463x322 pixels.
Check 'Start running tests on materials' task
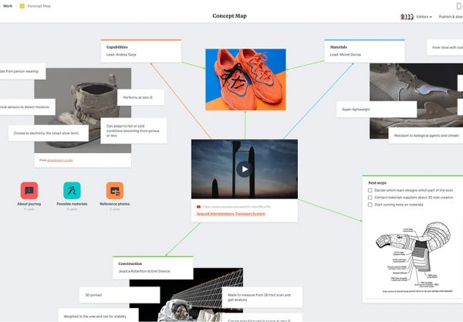pos(370,205)
